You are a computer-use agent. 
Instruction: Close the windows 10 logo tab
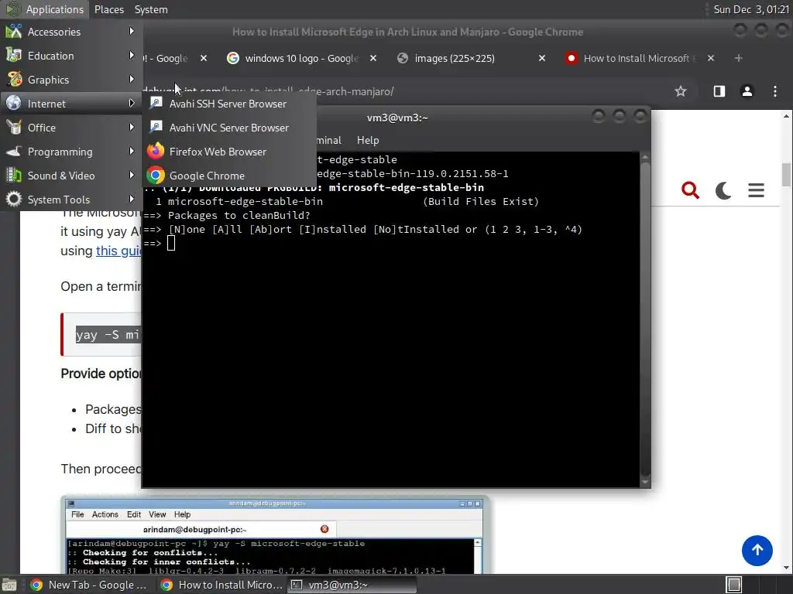[x=373, y=58]
